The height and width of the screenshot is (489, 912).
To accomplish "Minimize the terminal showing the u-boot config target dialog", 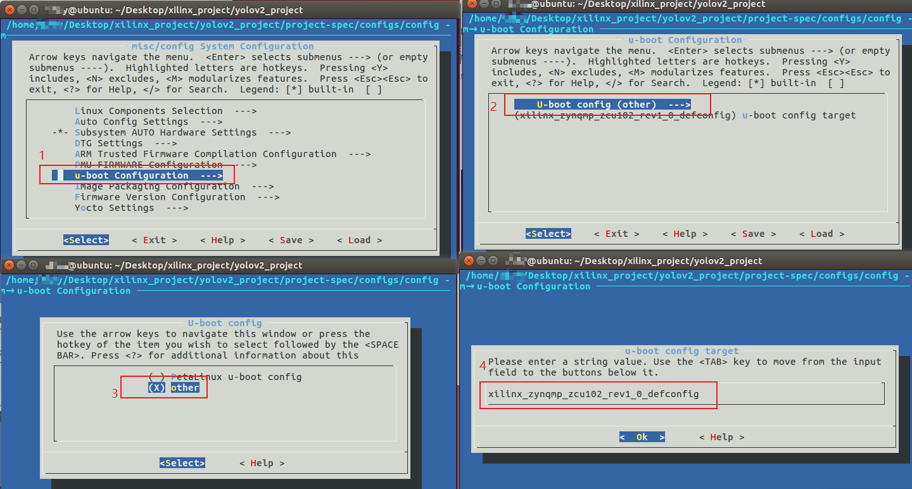I will click(x=482, y=260).
